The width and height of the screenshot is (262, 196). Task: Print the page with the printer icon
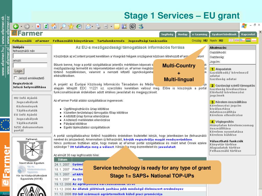click(x=98, y=26)
